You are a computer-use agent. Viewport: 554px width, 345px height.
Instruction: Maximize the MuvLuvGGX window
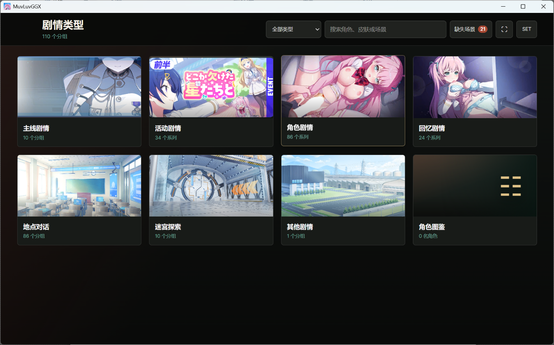coord(523,7)
